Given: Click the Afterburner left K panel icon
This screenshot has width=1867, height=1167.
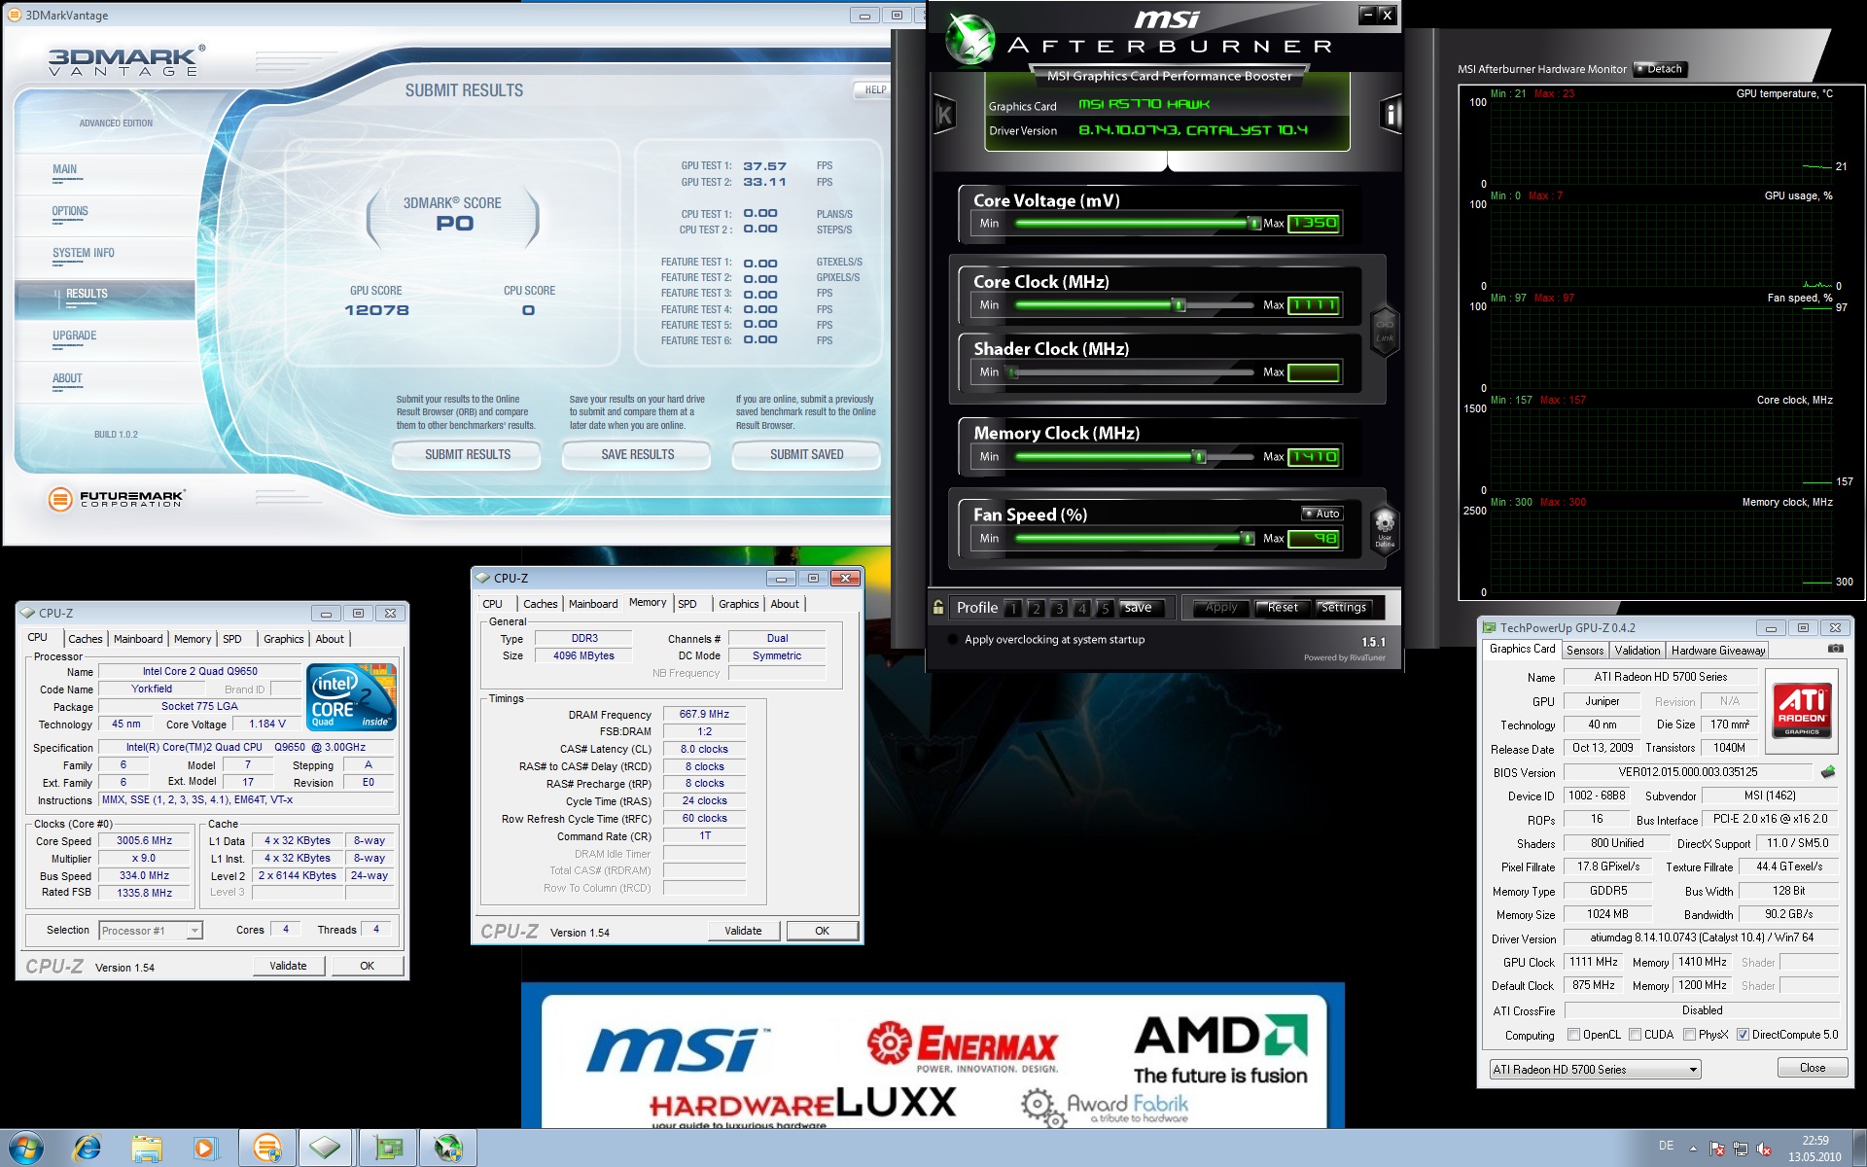Looking at the screenshot, I should [x=943, y=115].
